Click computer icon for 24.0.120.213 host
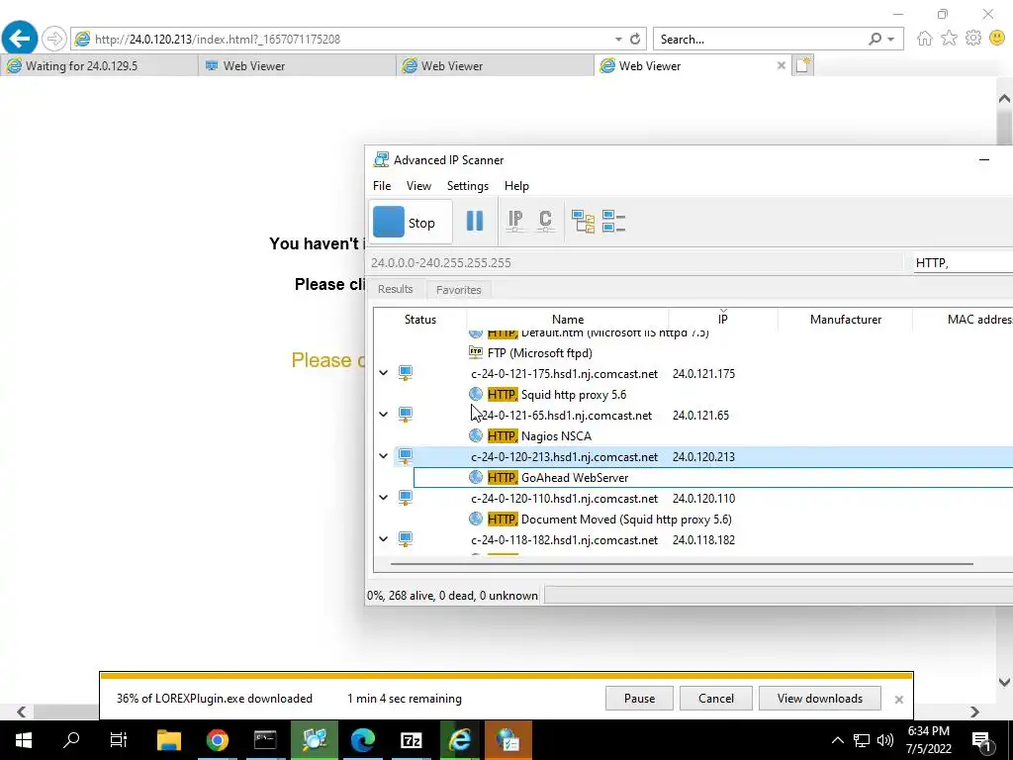The height and width of the screenshot is (760, 1013). [x=405, y=456]
